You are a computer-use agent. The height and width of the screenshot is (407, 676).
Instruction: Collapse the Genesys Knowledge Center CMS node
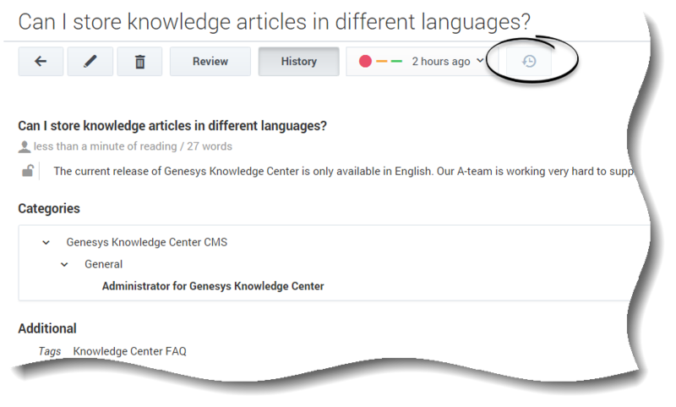46,243
